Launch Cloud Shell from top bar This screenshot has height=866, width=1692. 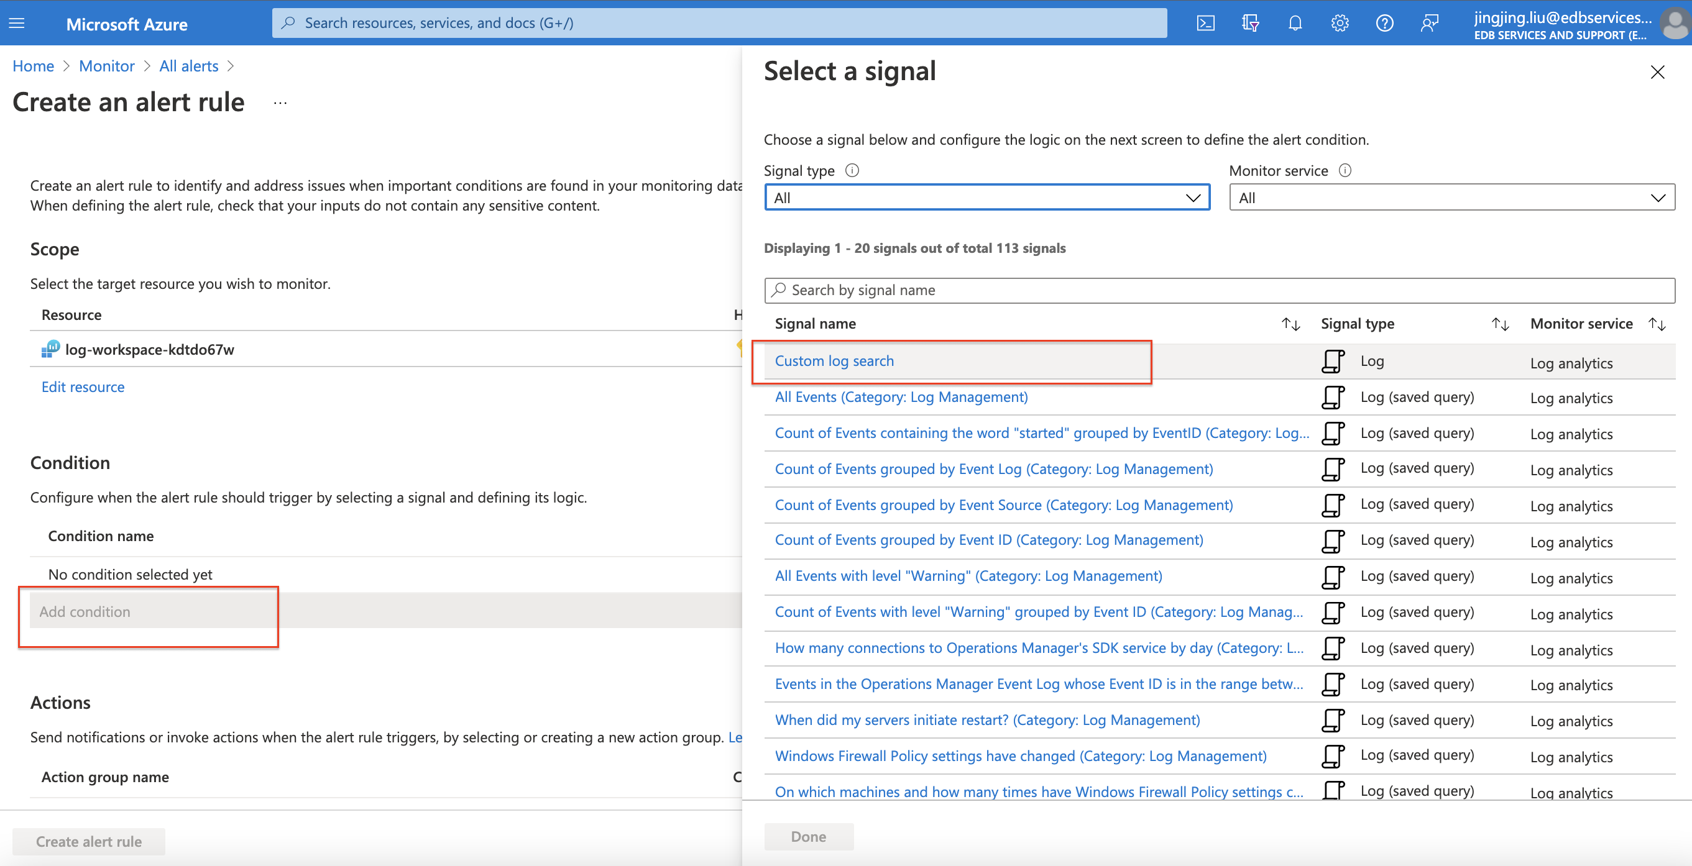1205,24
